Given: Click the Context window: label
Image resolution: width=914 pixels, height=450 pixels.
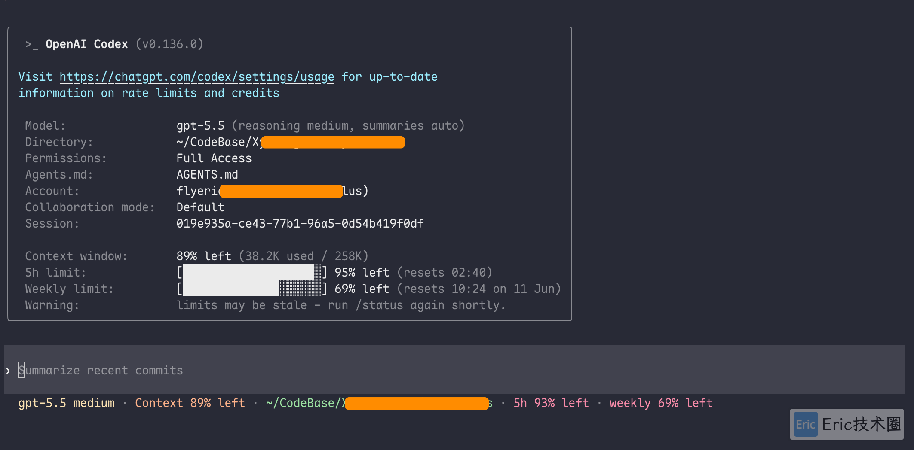Looking at the screenshot, I should pos(77,256).
